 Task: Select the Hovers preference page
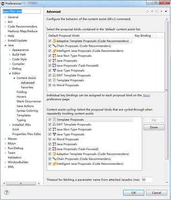21,96
